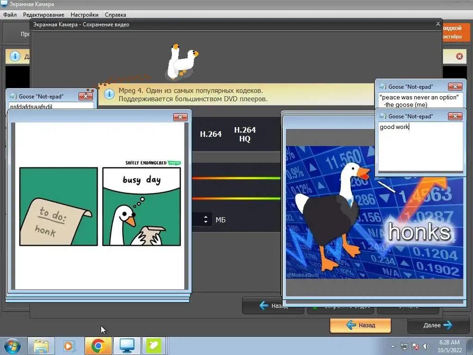Click the nsfdafdsaafsdjl text field
Image resolution: width=473 pixels, height=355 pixels.
click(51, 106)
